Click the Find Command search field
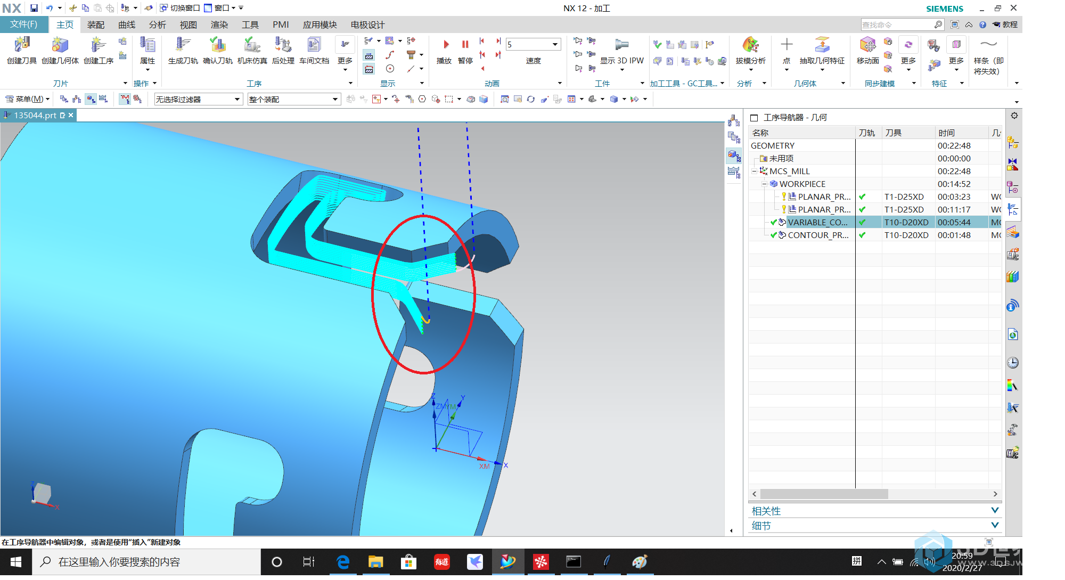 pos(897,24)
